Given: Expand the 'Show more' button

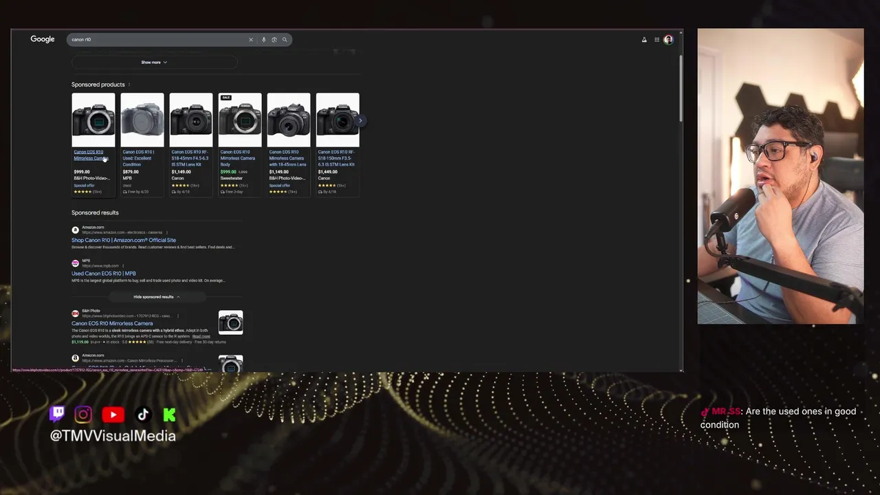Looking at the screenshot, I should coord(154,63).
